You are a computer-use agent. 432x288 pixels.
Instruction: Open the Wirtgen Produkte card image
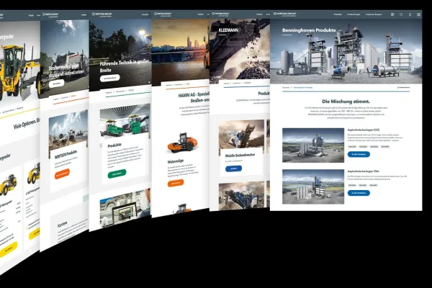(x=68, y=131)
